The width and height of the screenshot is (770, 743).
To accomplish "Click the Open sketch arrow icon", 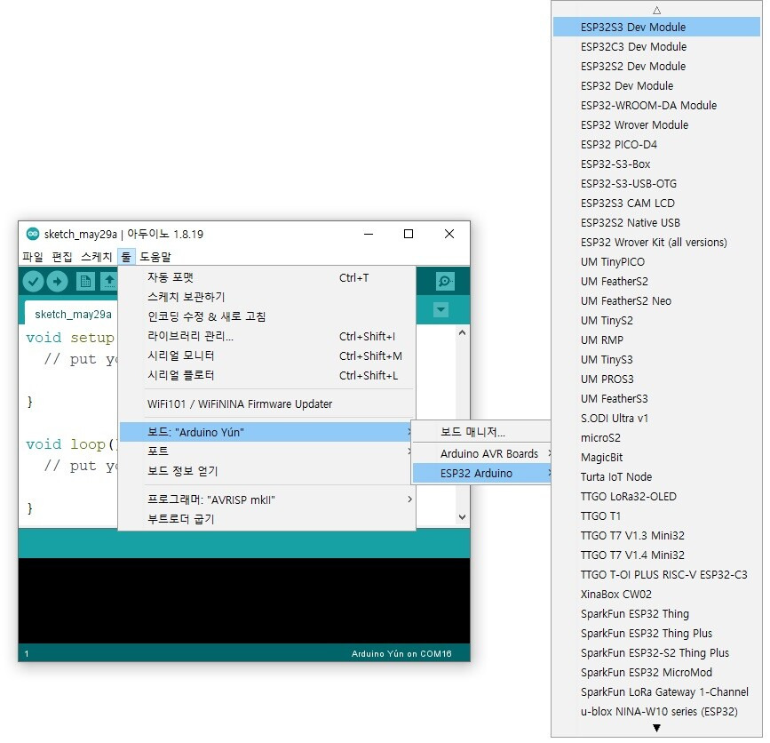I will click(x=109, y=282).
